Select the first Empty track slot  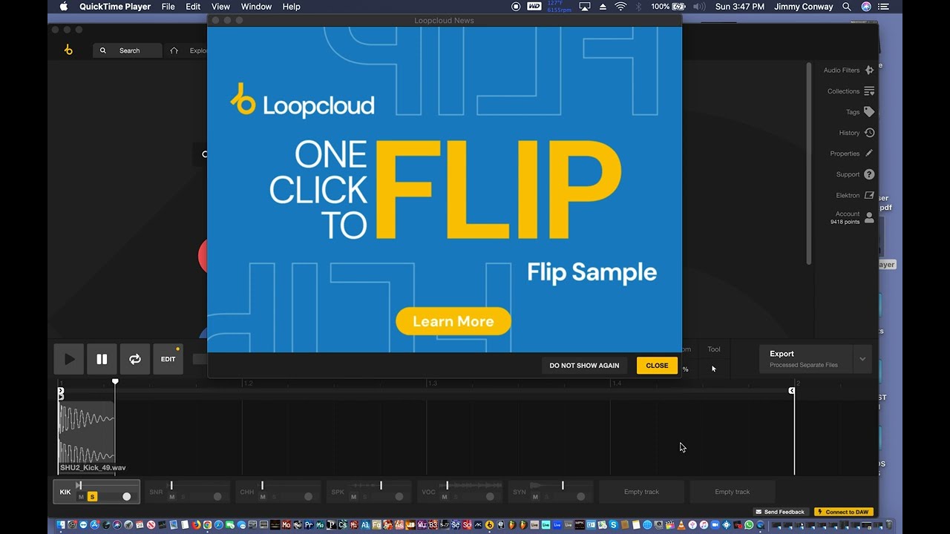pos(641,492)
